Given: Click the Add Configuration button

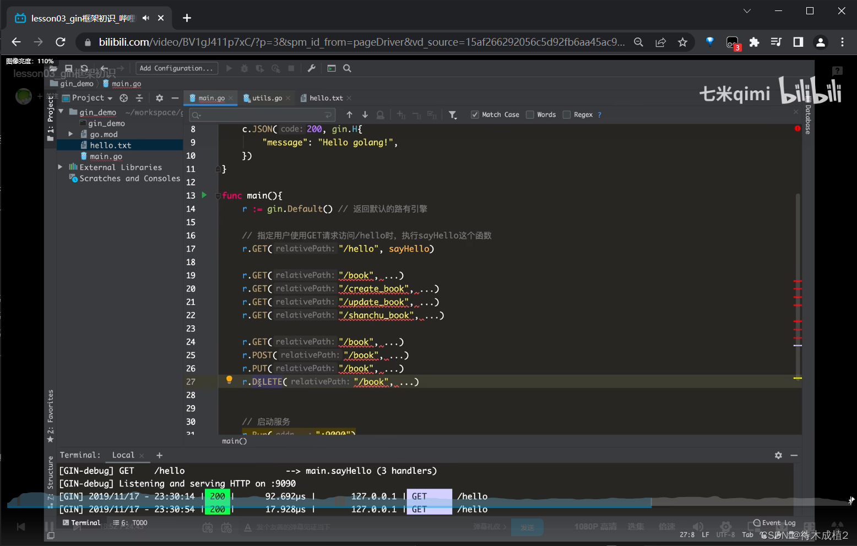Looking at the screenshot, I should 176,68.
